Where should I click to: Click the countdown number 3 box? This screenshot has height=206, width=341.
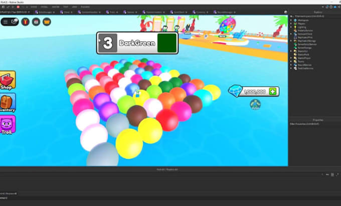(x=108, y=43)
